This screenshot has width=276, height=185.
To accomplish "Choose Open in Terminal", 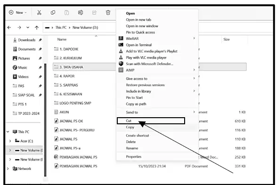I will pos(138,45).
